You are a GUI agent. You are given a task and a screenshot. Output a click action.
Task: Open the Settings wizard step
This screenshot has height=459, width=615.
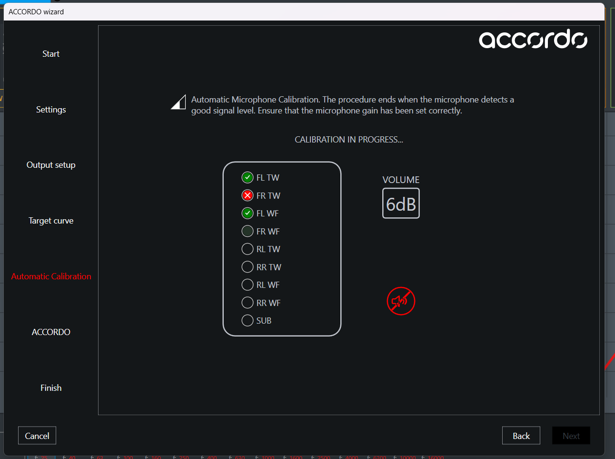tap(51, 109)
